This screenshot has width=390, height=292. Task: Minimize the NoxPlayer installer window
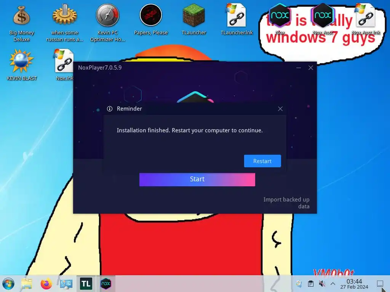tap(299, 68)
